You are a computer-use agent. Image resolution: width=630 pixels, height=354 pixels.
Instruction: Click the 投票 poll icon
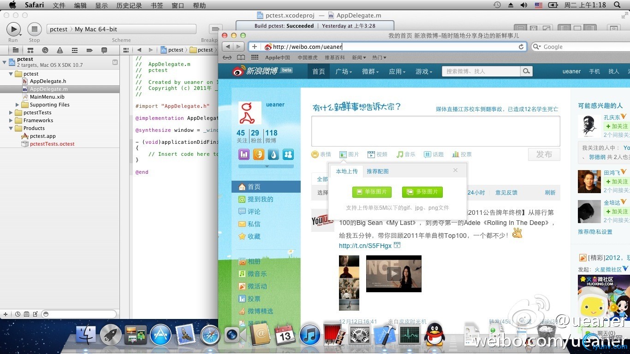click(456, 154)
